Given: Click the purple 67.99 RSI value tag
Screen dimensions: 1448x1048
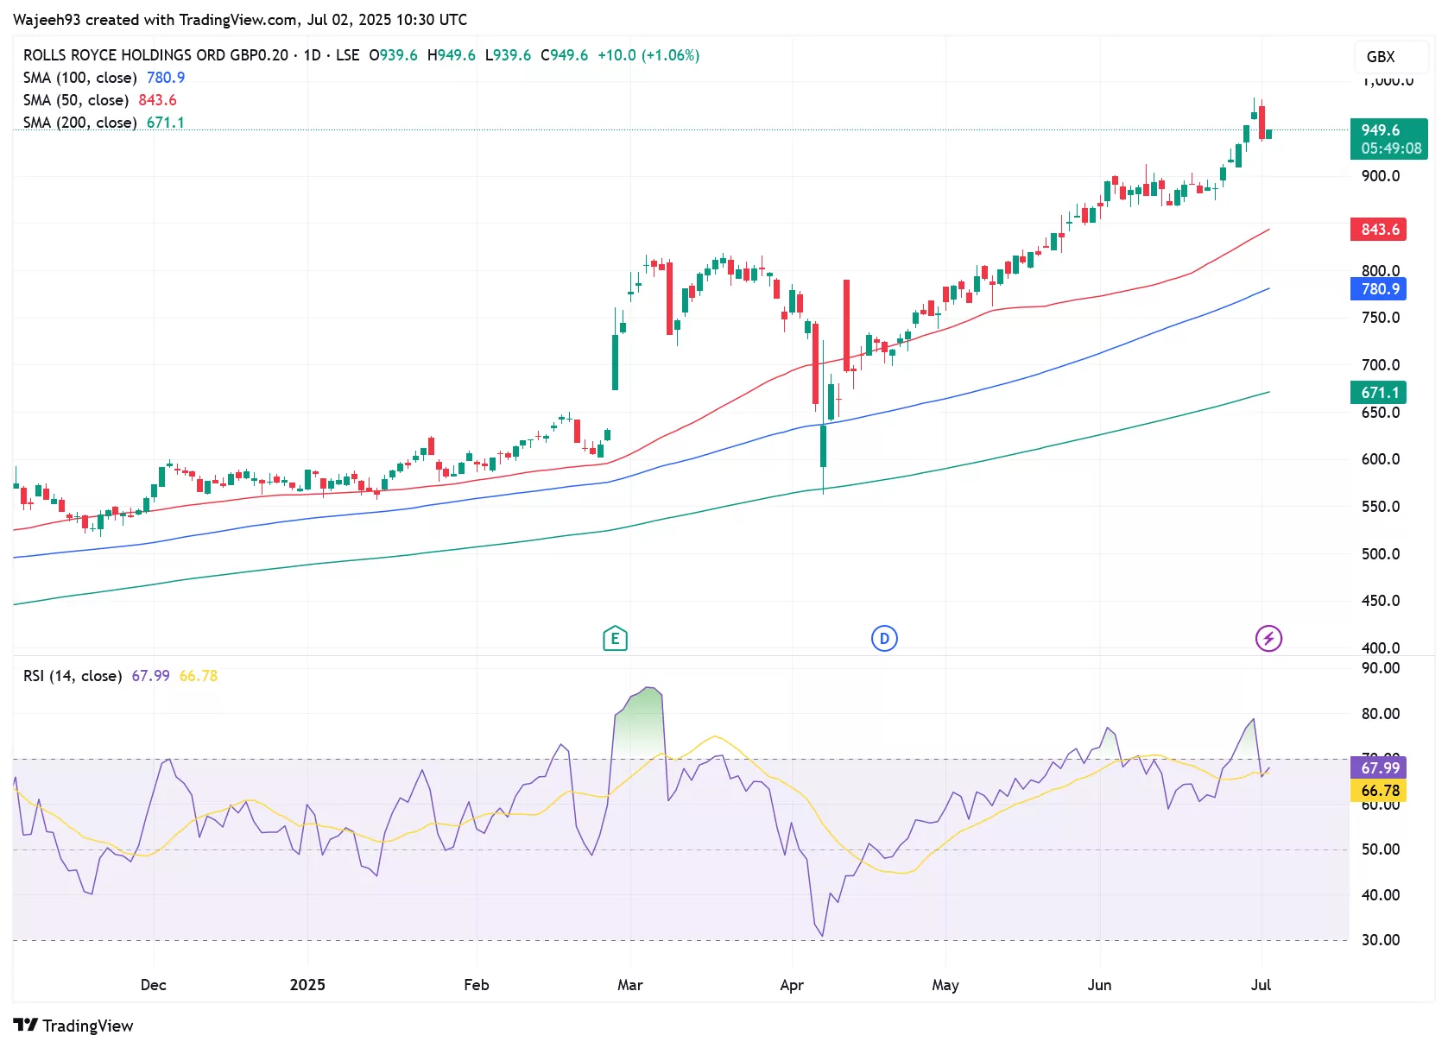Looking at the screenshot, I should (1378, 767).
